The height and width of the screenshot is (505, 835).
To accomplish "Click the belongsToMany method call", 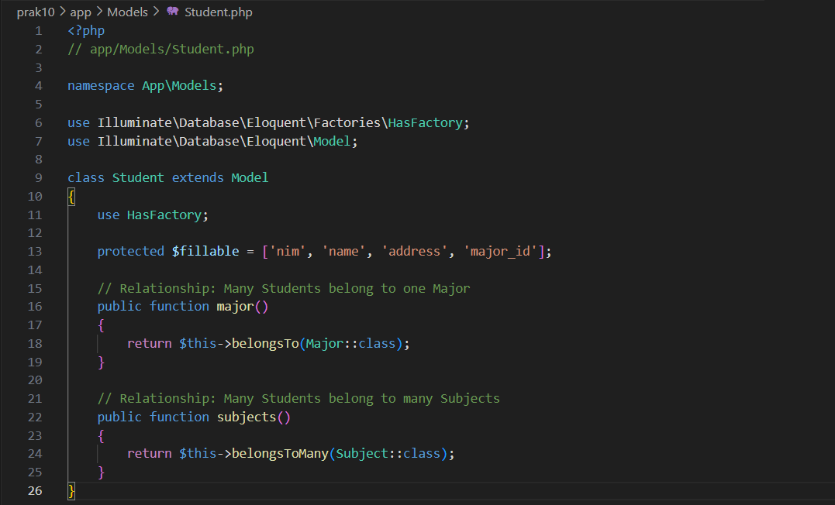I will (281, 453).
